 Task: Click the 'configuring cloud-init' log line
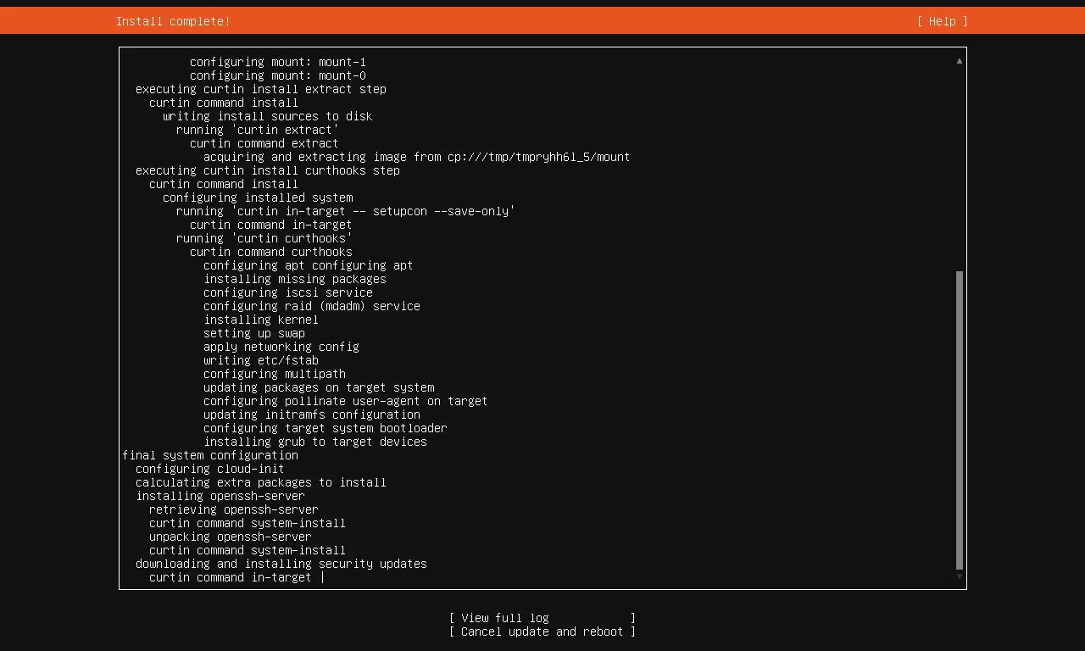click(210, 469)
